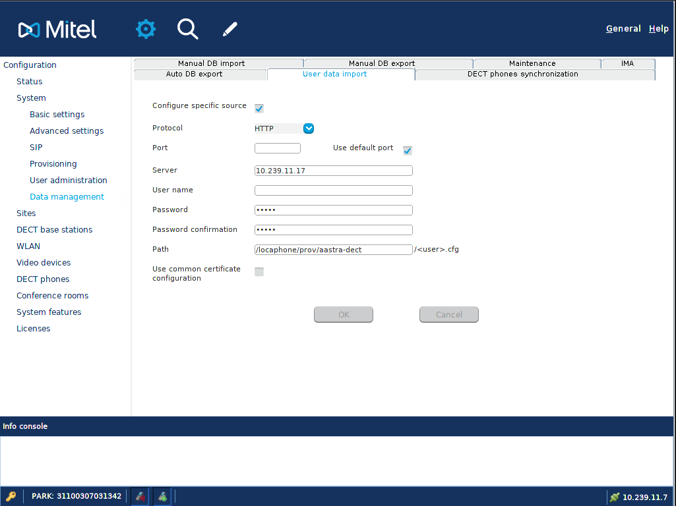Click the pencil edit icon
This screenshot has width=676, height=506.
[x=230, y=29]
